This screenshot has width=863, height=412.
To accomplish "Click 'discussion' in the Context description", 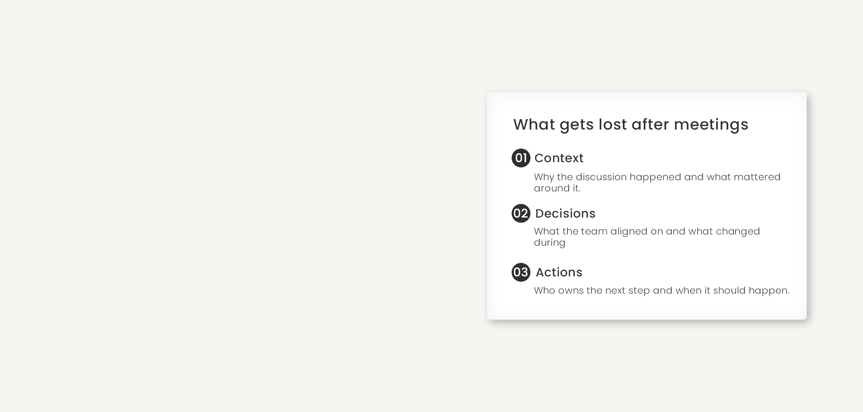I will pos(601,177).
